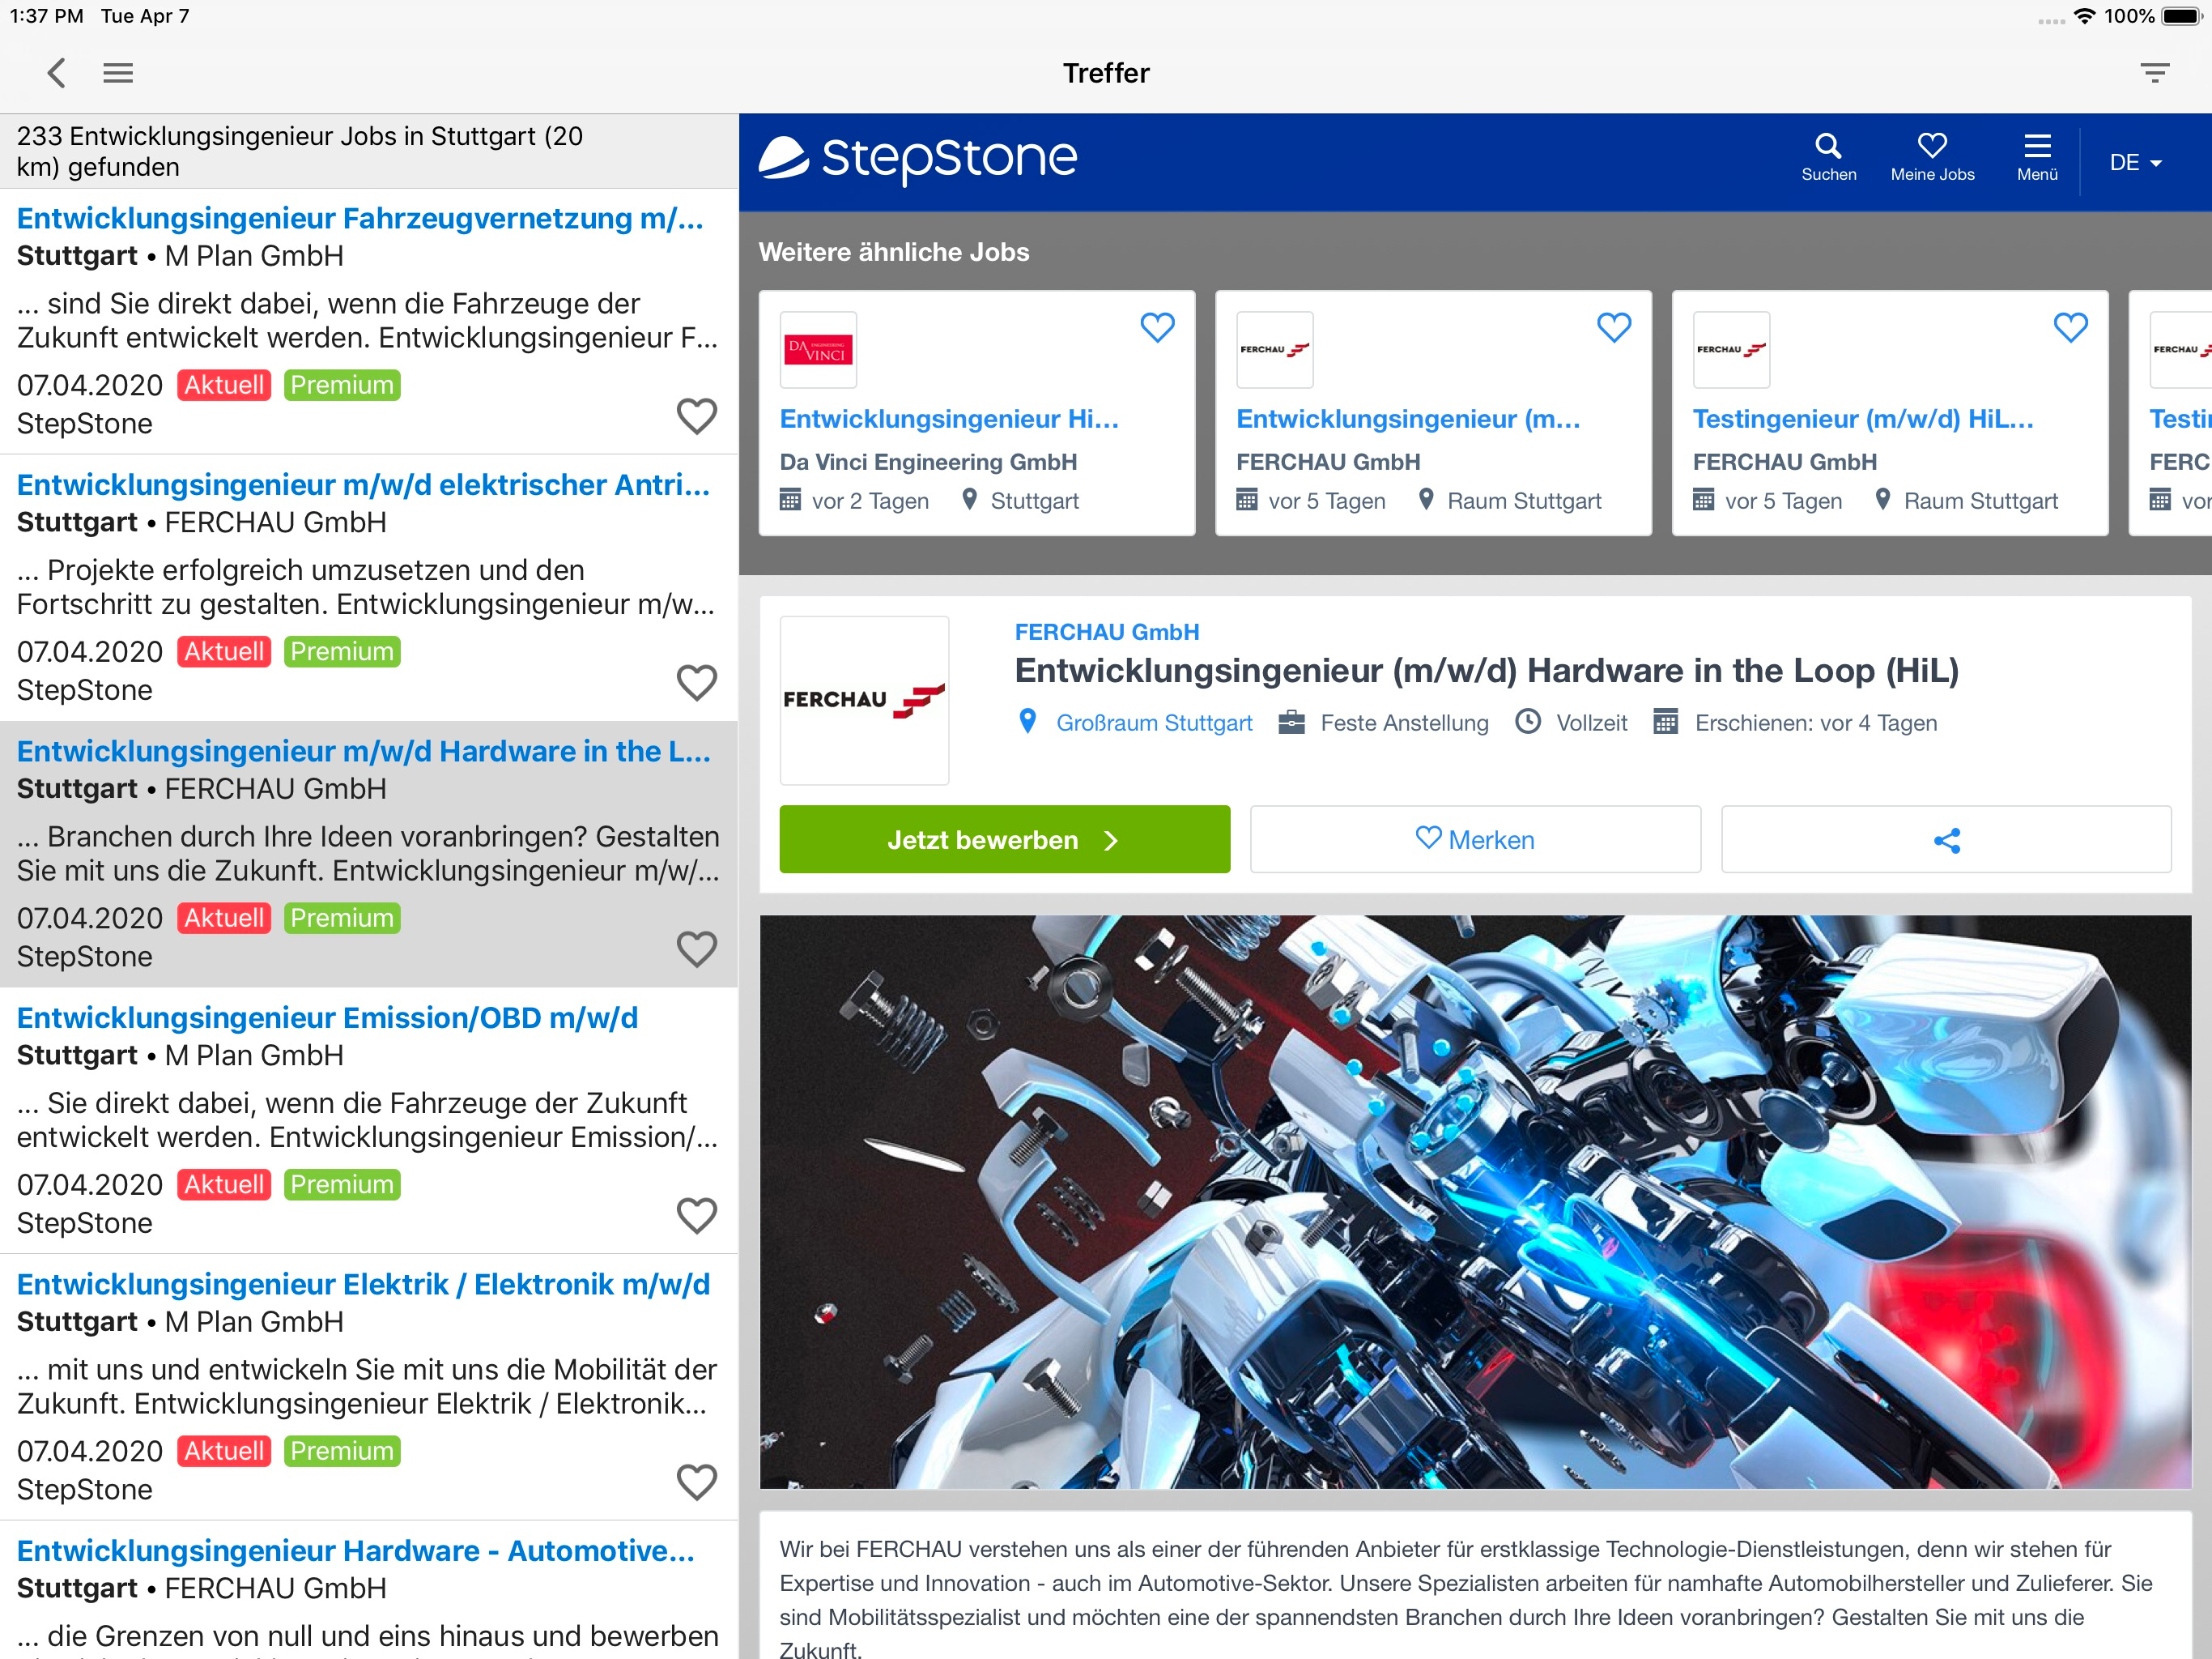Save the Da Vinci Engineering similar job
Image resolution: width=2212 pixels, height=1659 pixels.
tap(1157, 327)
